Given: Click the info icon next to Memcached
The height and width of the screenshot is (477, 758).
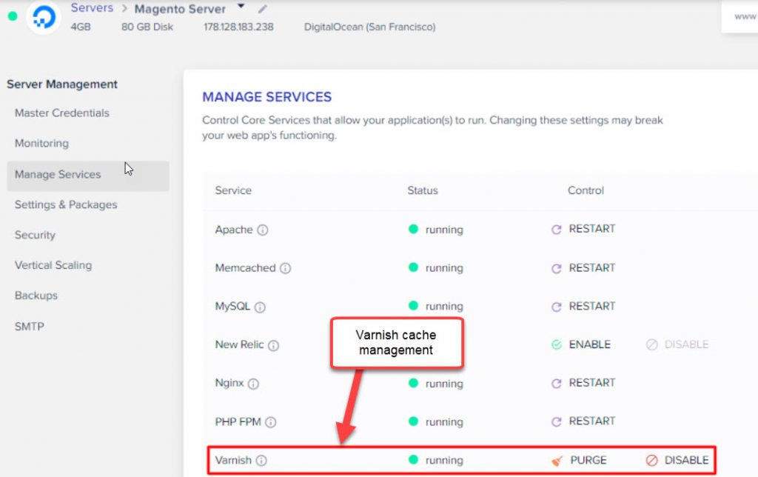Looking at the screenshot, I should coord(285,268).
